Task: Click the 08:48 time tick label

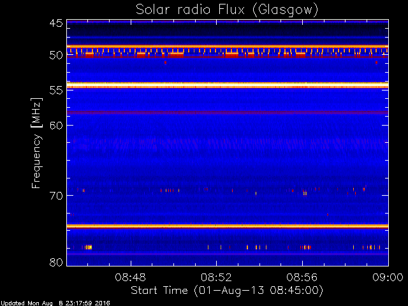Action: [x=130, y=277]
